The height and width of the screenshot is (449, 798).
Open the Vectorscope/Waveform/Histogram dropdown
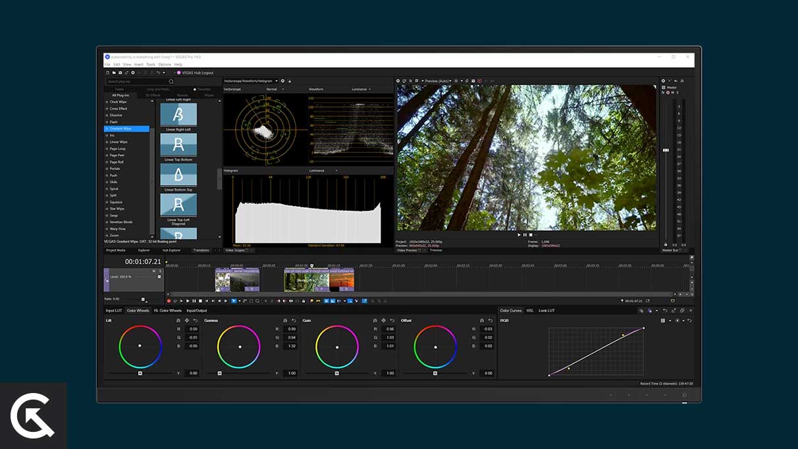coord(252,81)
